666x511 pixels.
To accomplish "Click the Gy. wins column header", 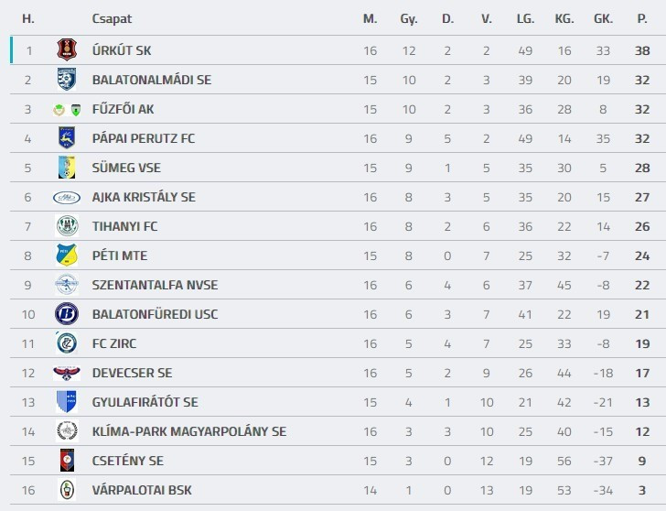I will click(x=409, y=18).
